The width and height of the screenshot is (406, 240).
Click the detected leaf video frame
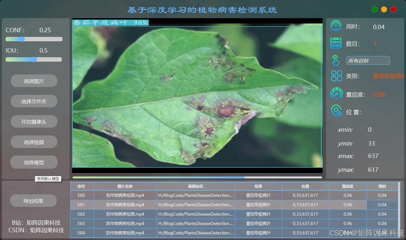pyautogui.click(x=197, y=95)
